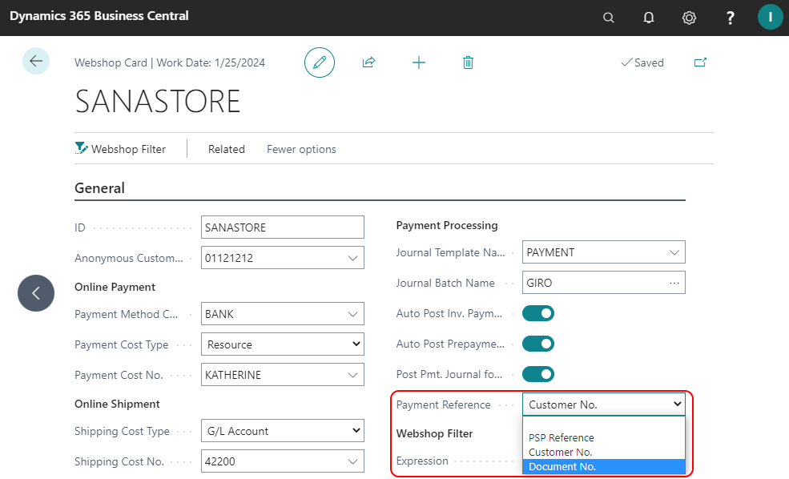This screenshot has height=479, width=789.
Task: Click the Payment Reference dropdown box
Action: tap(604, 404)
